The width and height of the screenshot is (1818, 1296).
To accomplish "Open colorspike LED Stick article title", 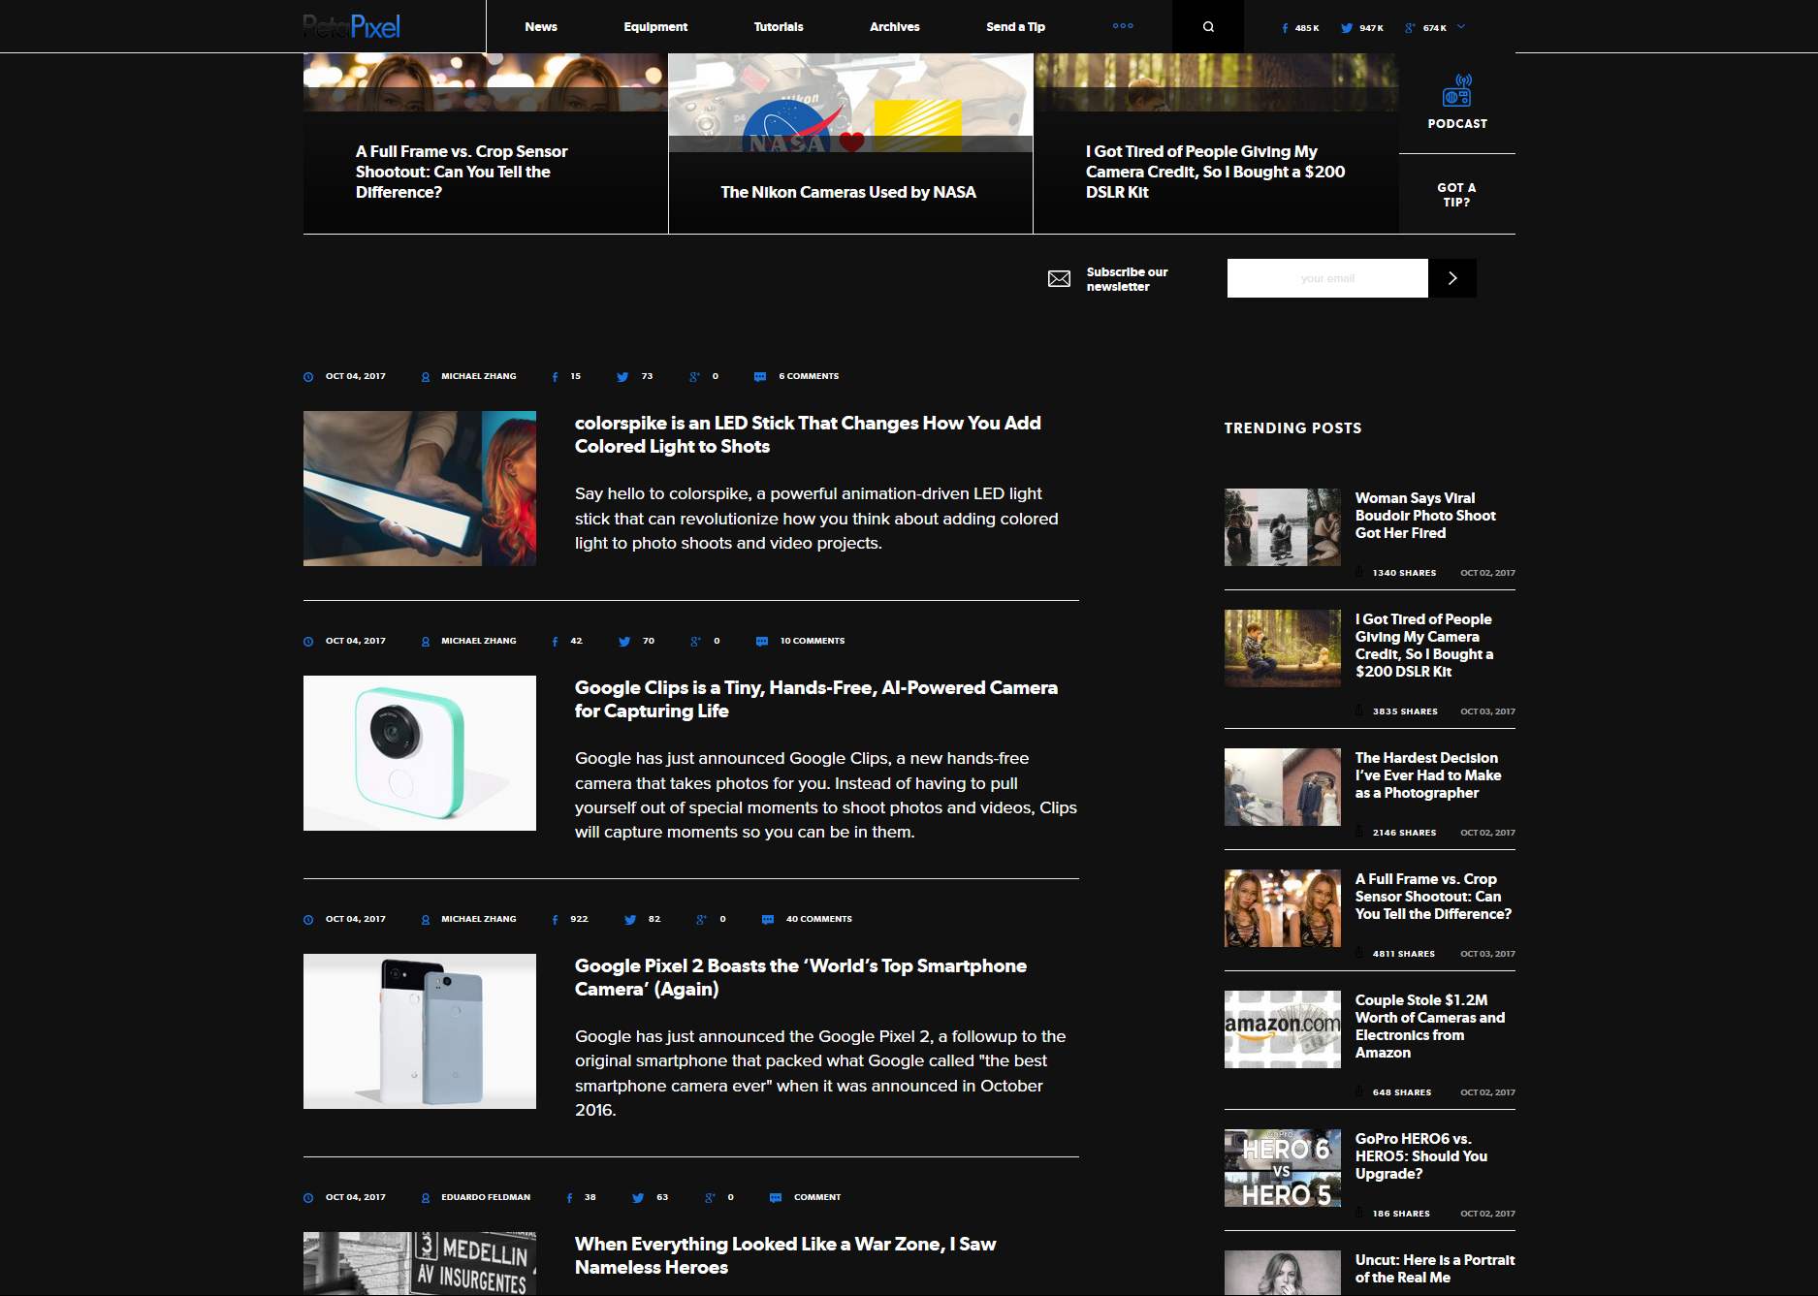I will pos(808,434).
